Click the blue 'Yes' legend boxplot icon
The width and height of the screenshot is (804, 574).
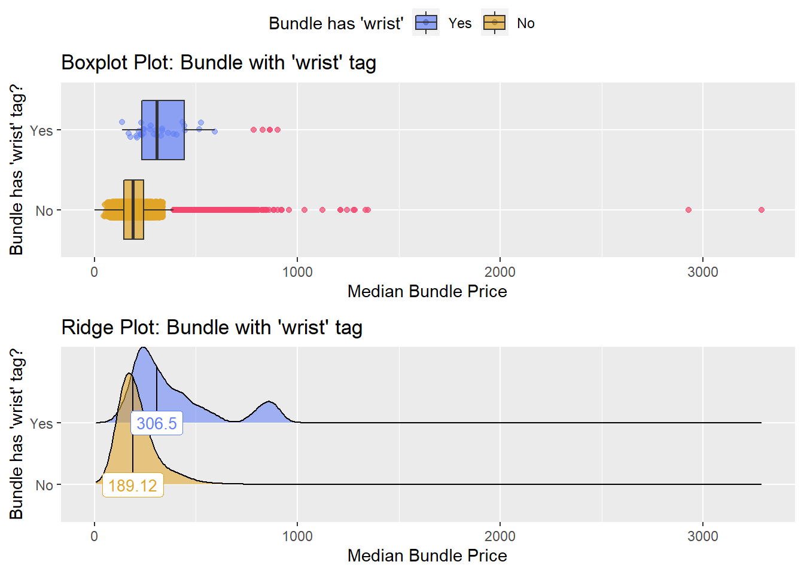point(426,23)
